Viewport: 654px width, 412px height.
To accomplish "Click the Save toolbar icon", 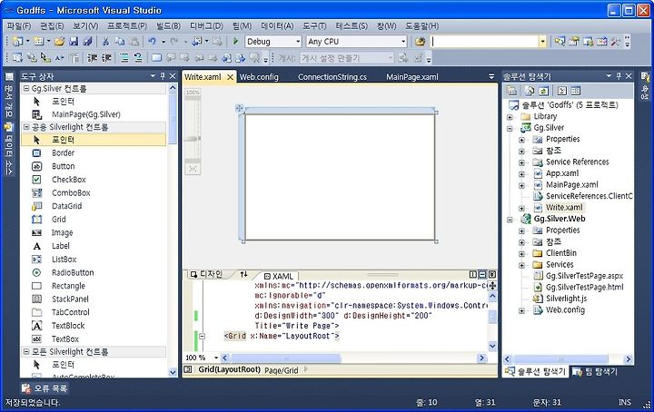I will (74, 41).
